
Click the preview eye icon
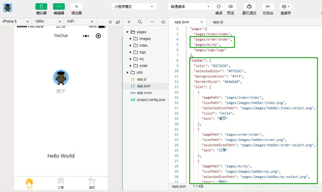(x=231, y=6)
